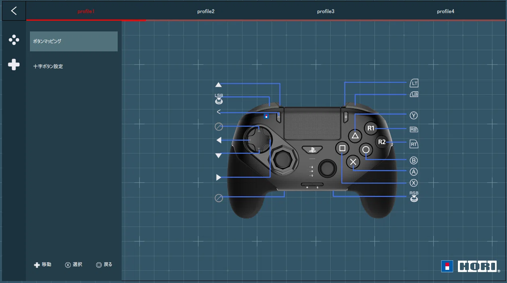The width and height of the screenshot is (507, 283).
Task: Click the controller's touchpad
Action: coord(312,123)
